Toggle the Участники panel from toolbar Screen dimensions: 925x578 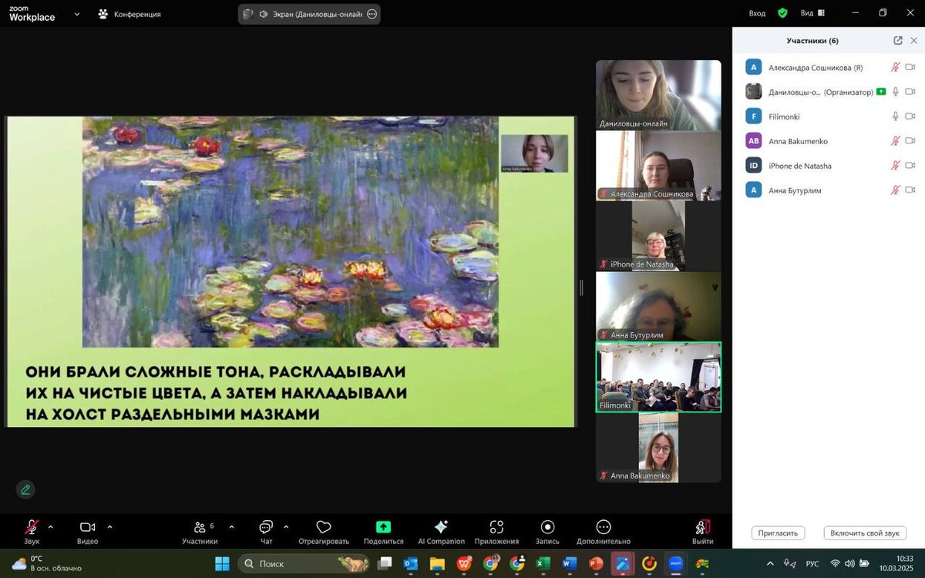[x=200, y=532]
